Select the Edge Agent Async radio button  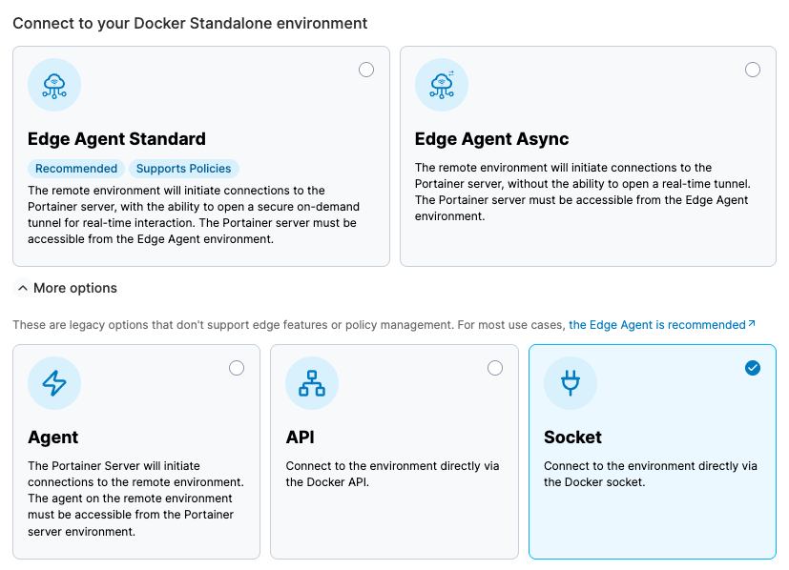pyautogui.click(x=753, y=70)
